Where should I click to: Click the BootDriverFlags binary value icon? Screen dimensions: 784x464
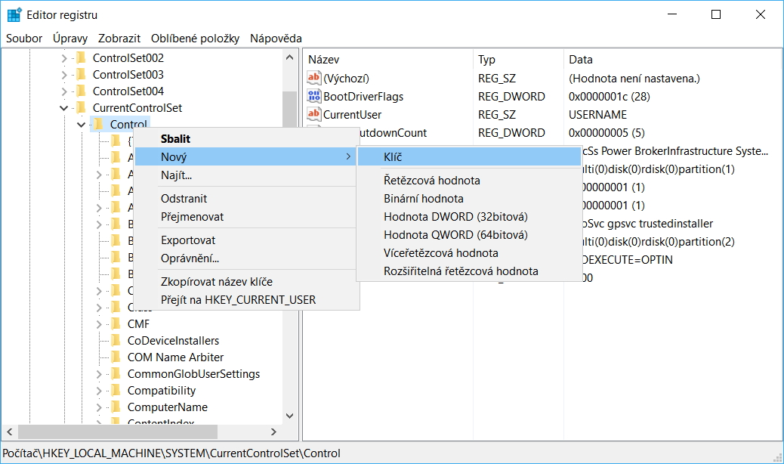click(x=314, y=96)
